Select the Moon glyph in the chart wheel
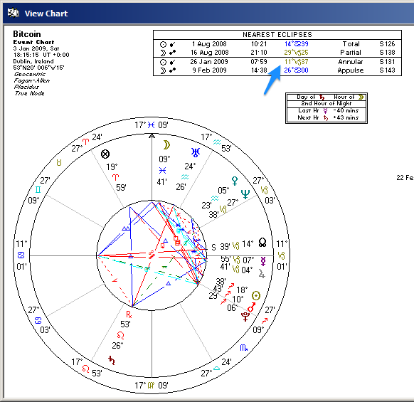This screenshot has height=402, width=414. click(x=166, y=144)
